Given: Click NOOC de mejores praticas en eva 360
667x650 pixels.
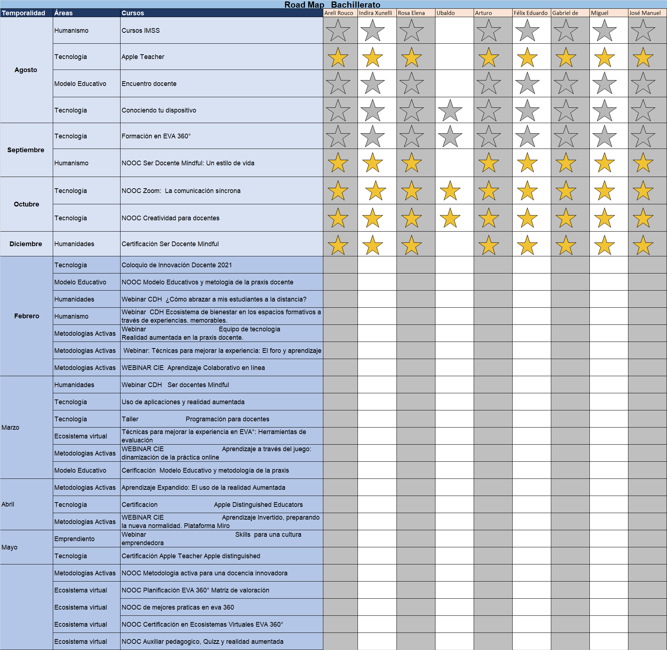Looking at the screenshot, I should [x=222, y=607].
